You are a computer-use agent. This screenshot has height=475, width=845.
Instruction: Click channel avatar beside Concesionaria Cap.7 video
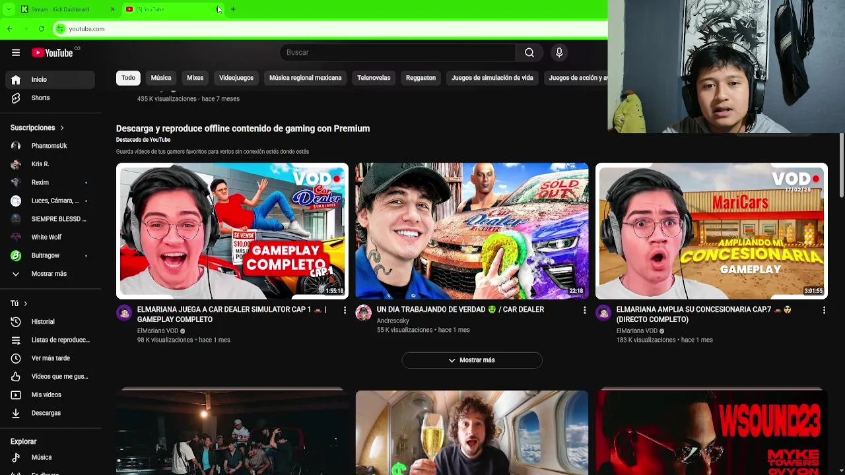(603, 313)
